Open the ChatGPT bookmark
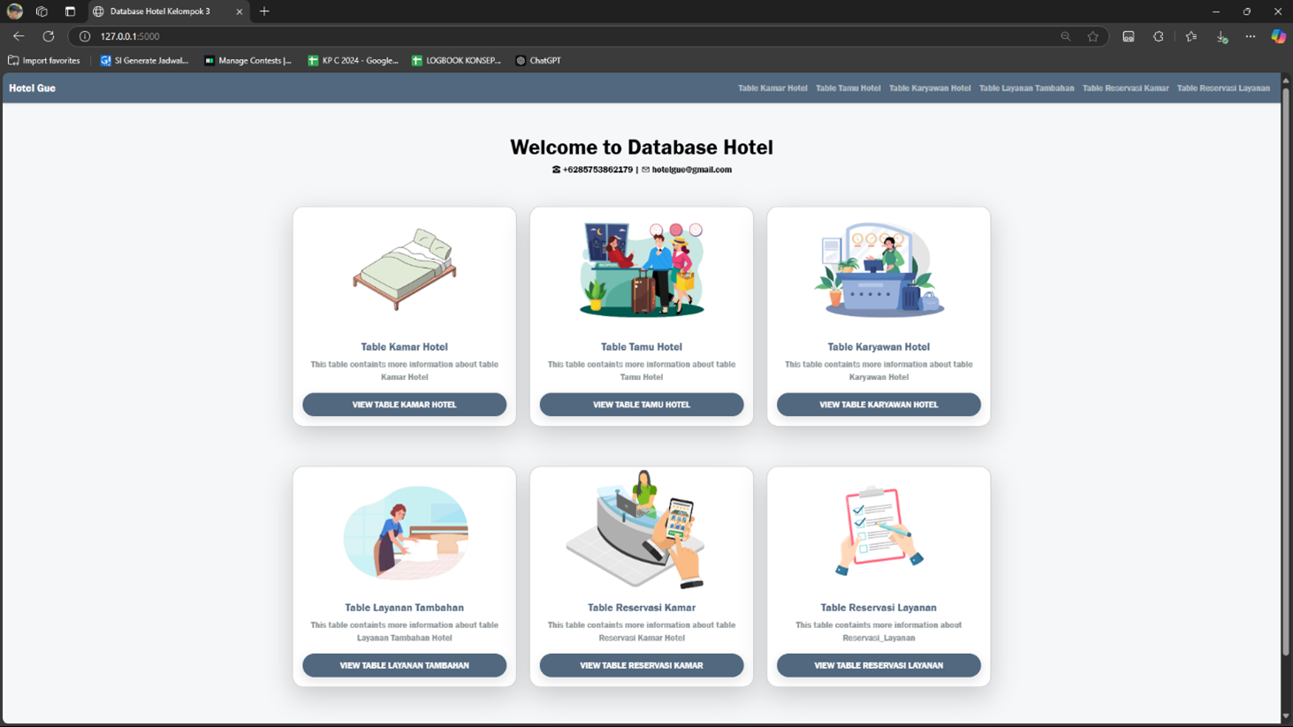The image size is (1293, 727). tap(537, 60)
